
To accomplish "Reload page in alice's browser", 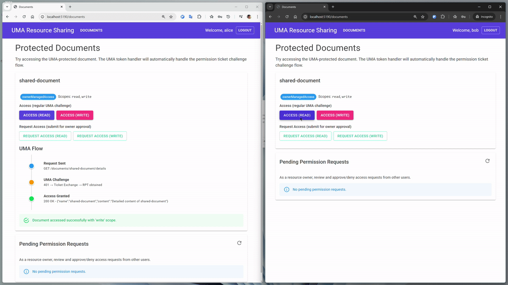I will point(24,17).
